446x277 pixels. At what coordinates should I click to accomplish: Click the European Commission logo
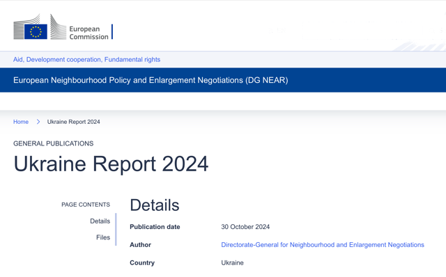point(63,27)
